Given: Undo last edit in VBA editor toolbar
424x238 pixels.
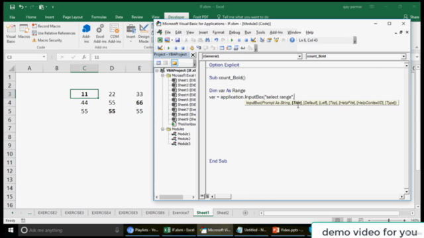Looking at the screenshot, I should (x=216, y=40).
